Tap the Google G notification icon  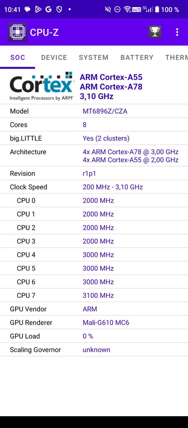coord(48,9)
